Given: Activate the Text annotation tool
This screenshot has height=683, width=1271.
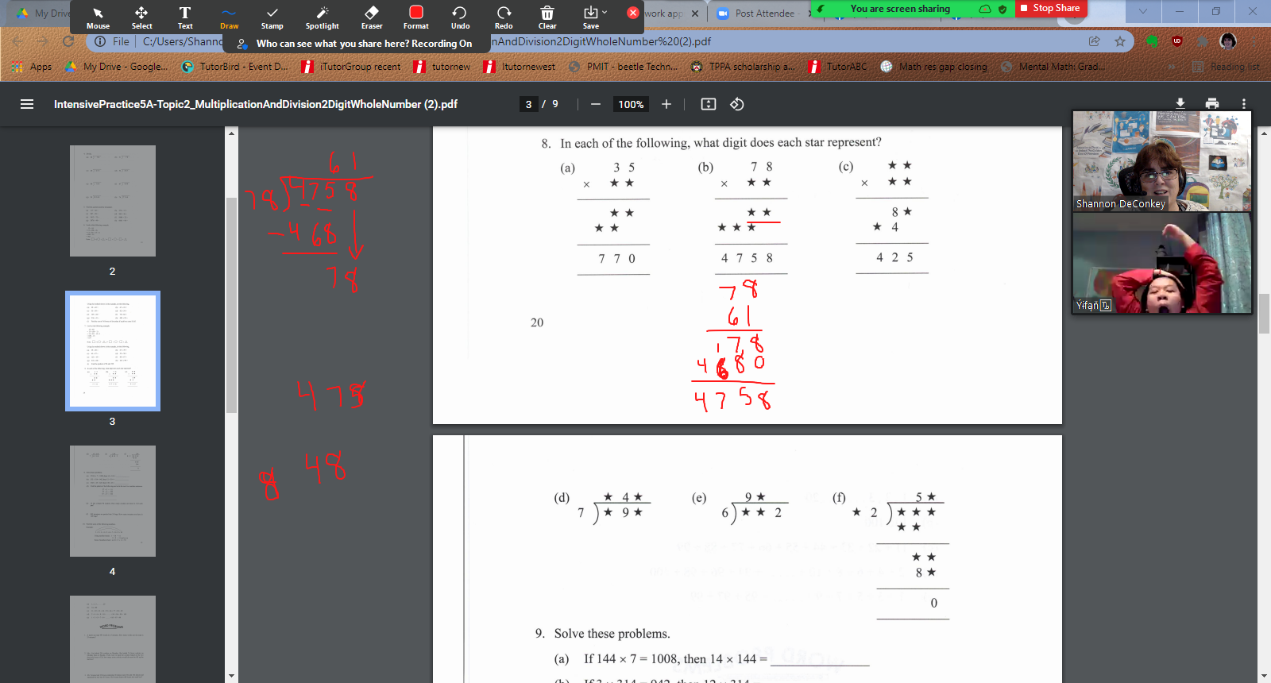Looking at the screenshot, I should [185, 17].
